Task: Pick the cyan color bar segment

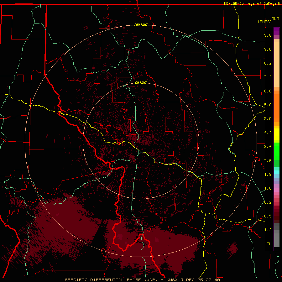Action: click(x=277, y=172)
